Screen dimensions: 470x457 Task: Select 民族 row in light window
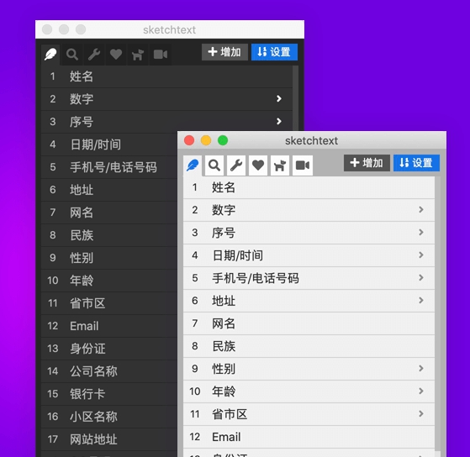(x=309, y=346)
